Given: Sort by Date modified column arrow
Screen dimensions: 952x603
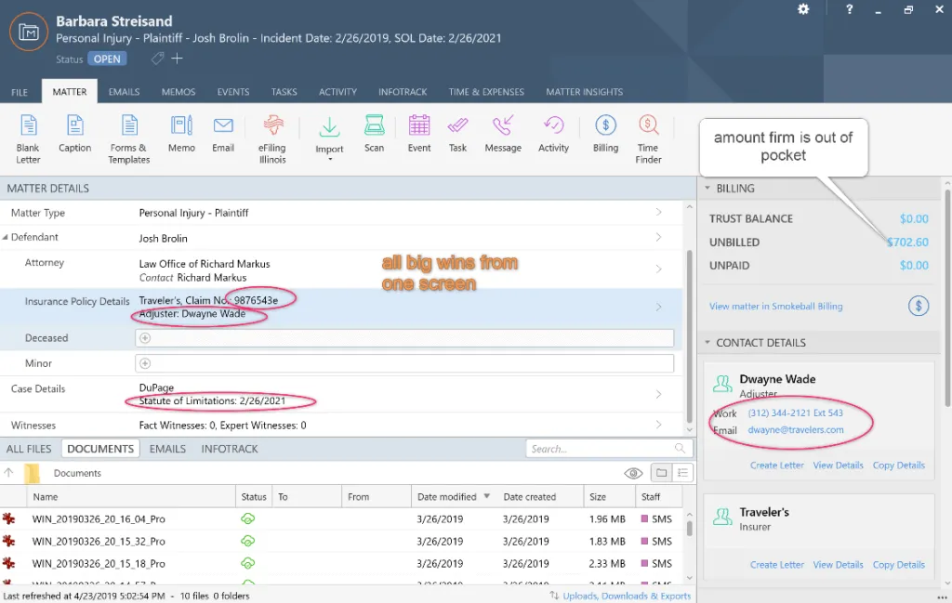Looking at the screenshot, I should tap(487, 496).
